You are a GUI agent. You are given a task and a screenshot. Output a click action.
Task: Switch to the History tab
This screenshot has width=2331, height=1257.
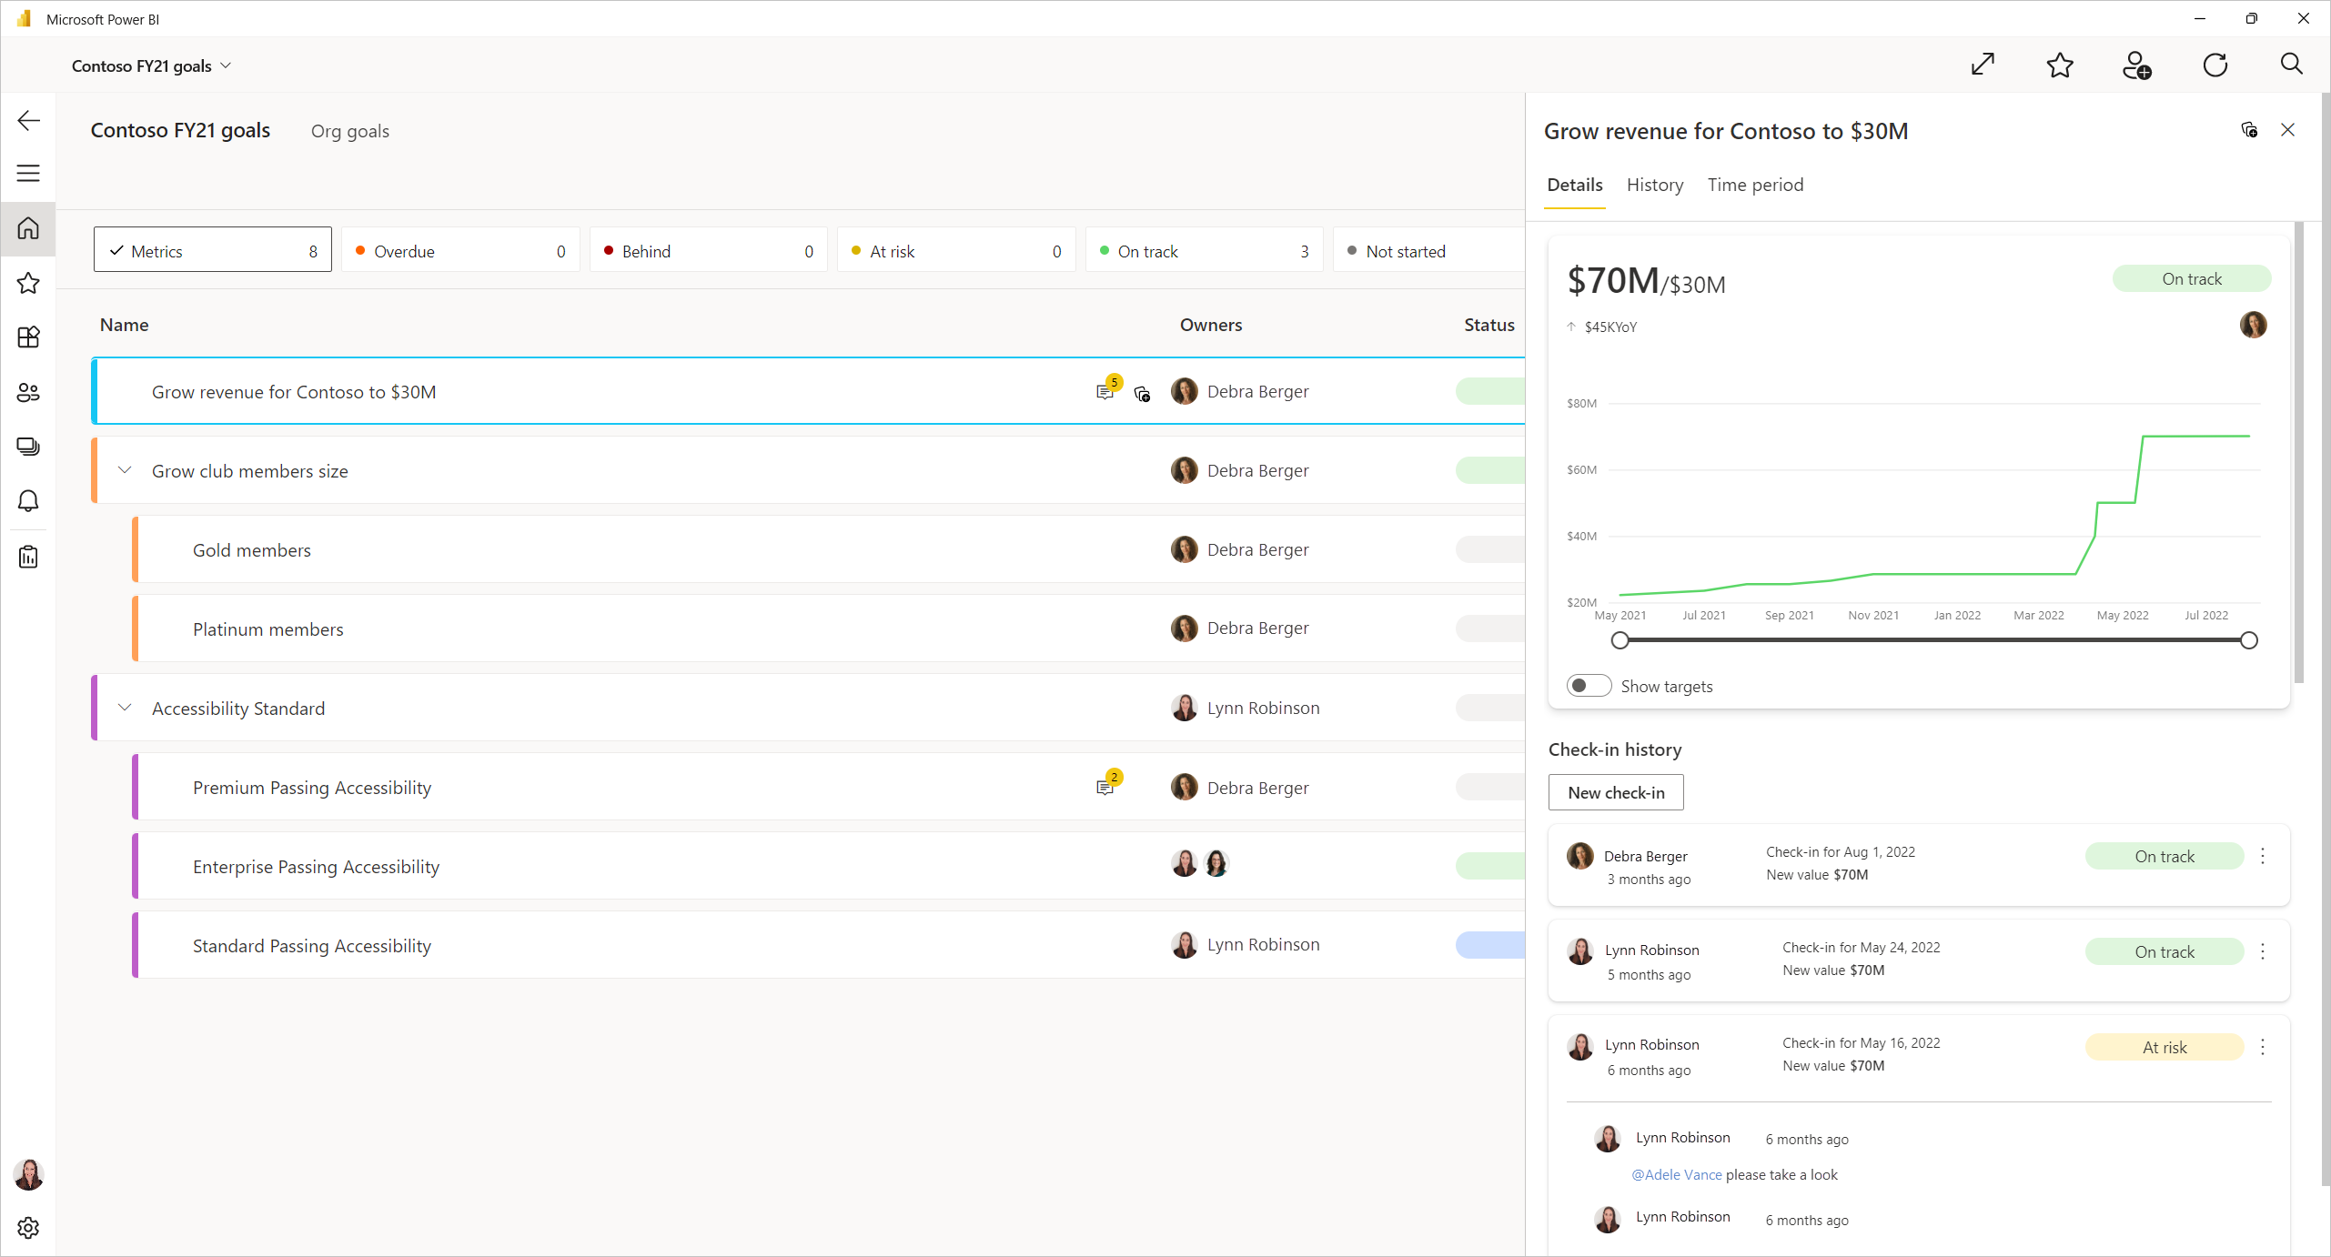click(1653, 185)
